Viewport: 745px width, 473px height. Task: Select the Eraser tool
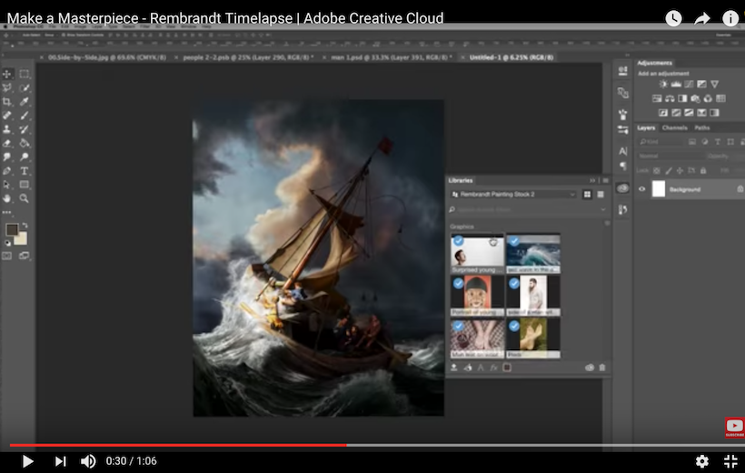click(7, 143)
